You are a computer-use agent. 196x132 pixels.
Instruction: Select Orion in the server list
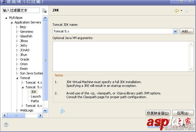pos(24,64)
